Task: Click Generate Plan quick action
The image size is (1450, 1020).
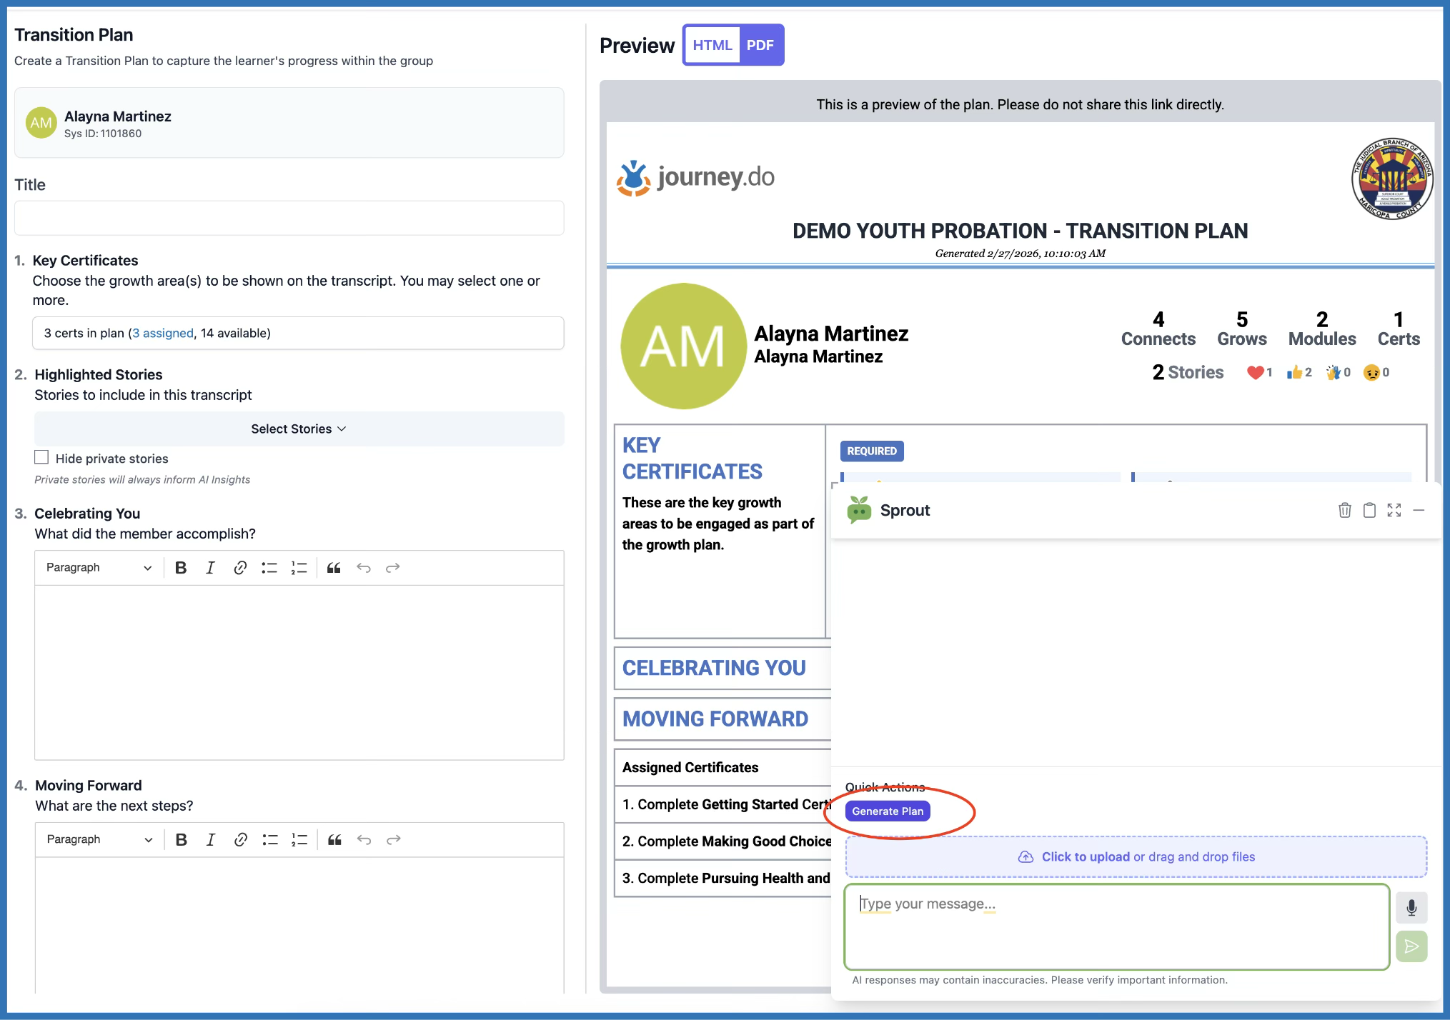Action: [888, 811]
